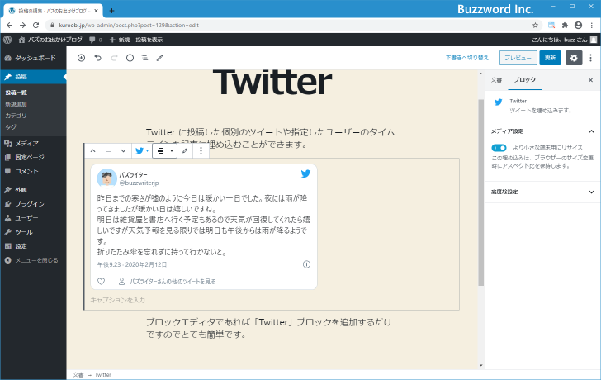Undo the last edit
This screenshot has width=601, height=380.
point(97,58)
